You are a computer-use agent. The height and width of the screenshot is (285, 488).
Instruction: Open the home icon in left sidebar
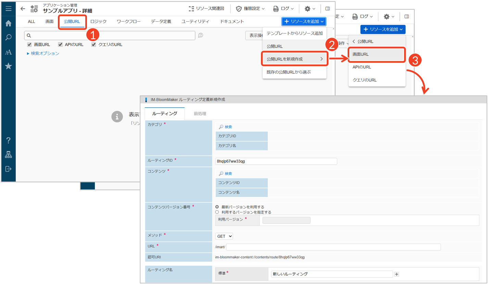pos(9,24)
